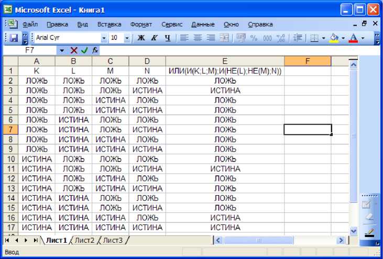Click toolbar options chevron near Save

[25, 38]
